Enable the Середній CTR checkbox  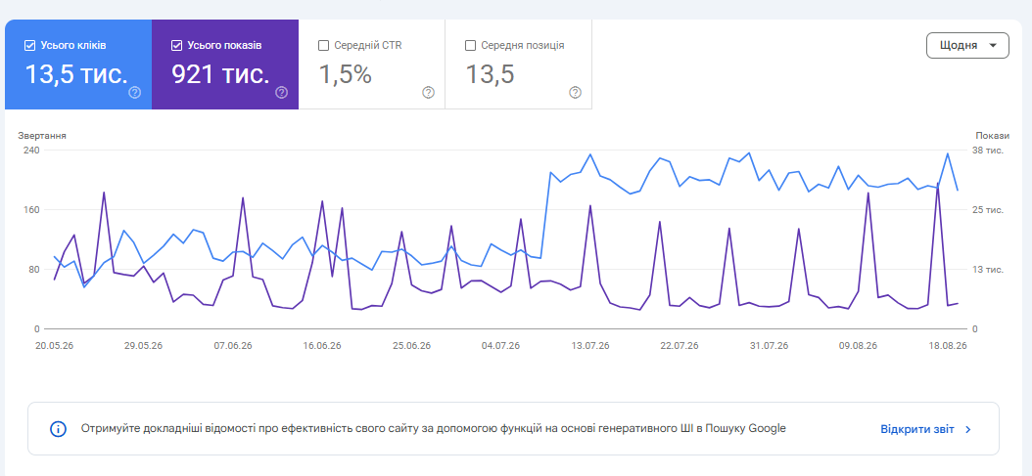coord(323,45)
